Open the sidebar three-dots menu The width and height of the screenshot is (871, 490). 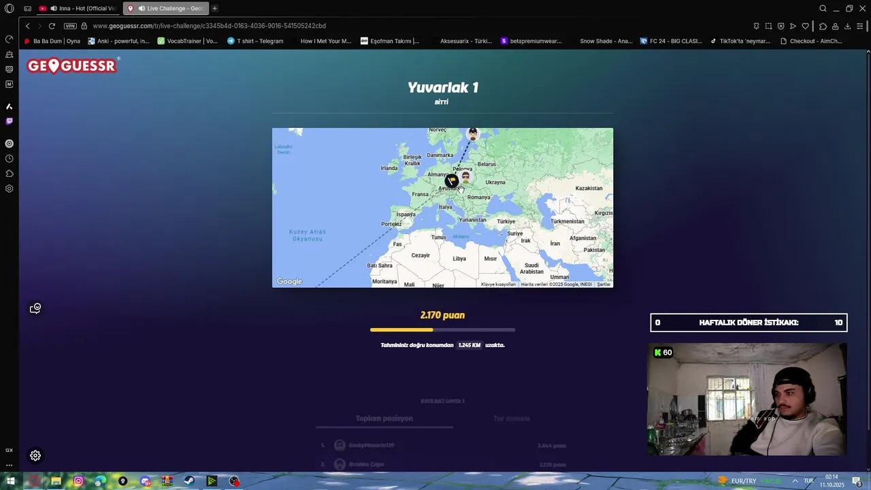click(x=9, y=465)
